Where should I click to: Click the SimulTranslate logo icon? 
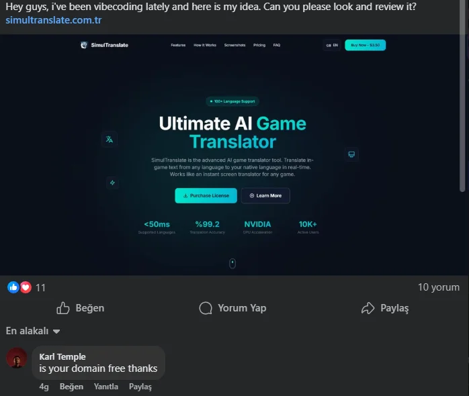tap(84, 45)
